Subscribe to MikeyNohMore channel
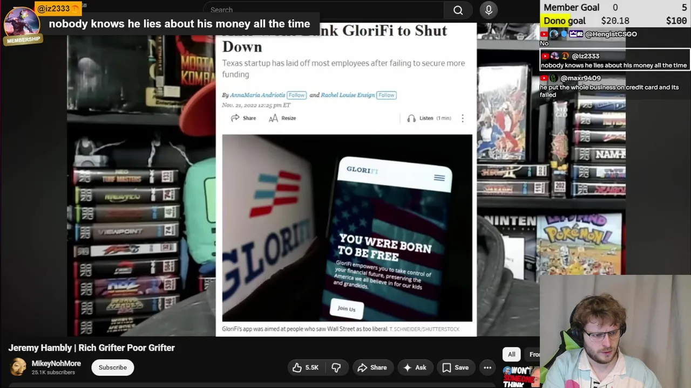The width and height of the screenshot is (691, 388). [x=112, y=368]
